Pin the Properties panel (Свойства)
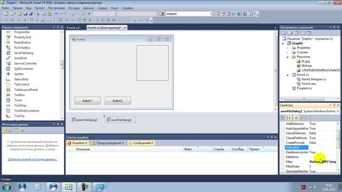Screen dimensions: 342x192 click(x=334, y=105)
